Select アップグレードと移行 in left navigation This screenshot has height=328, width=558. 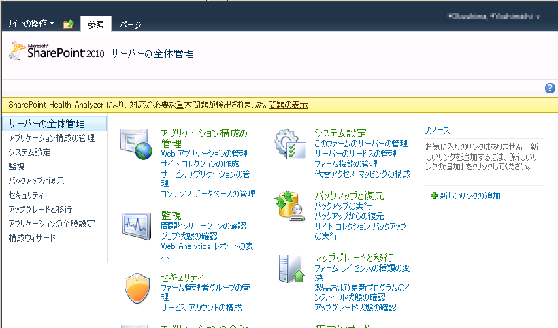point(40,209)
